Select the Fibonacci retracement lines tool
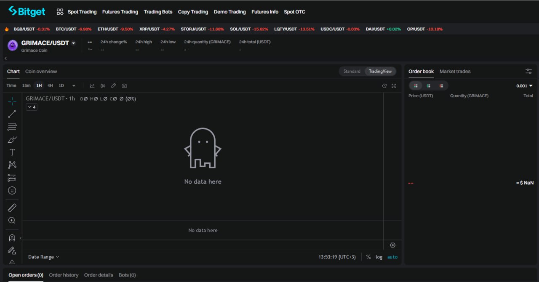Viewport: 539px width, 282px height. click(x=12, y=127)
